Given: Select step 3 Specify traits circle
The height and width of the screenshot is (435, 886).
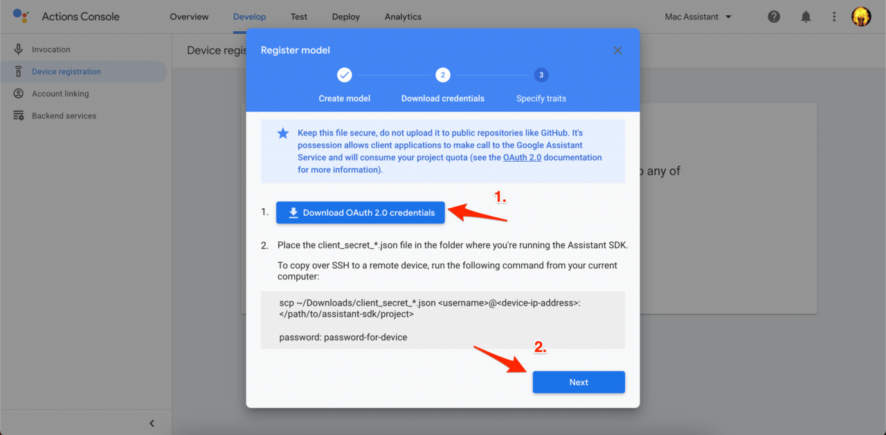Looking at the screenshot, I should coord(541,75).
